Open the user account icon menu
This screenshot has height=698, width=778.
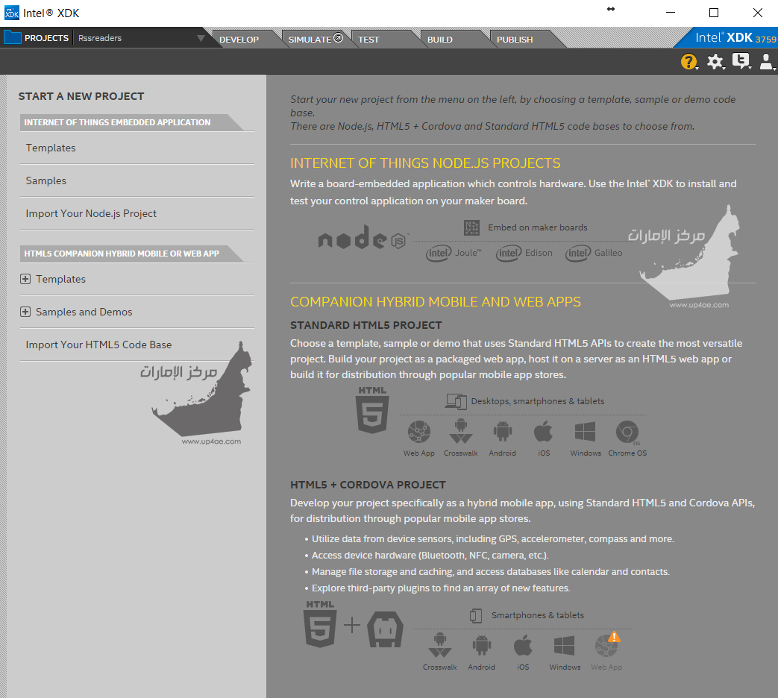click(767, 61)
